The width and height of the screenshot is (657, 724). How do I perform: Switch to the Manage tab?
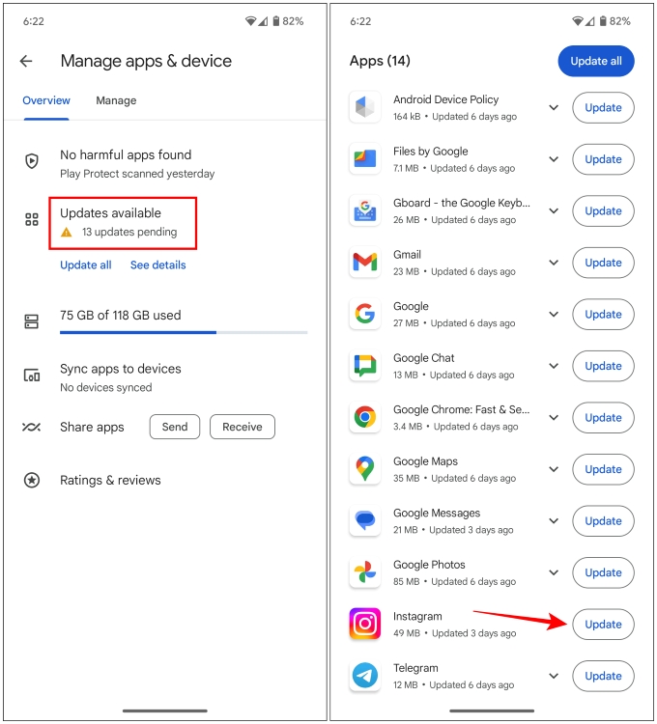tap(116, 100)
